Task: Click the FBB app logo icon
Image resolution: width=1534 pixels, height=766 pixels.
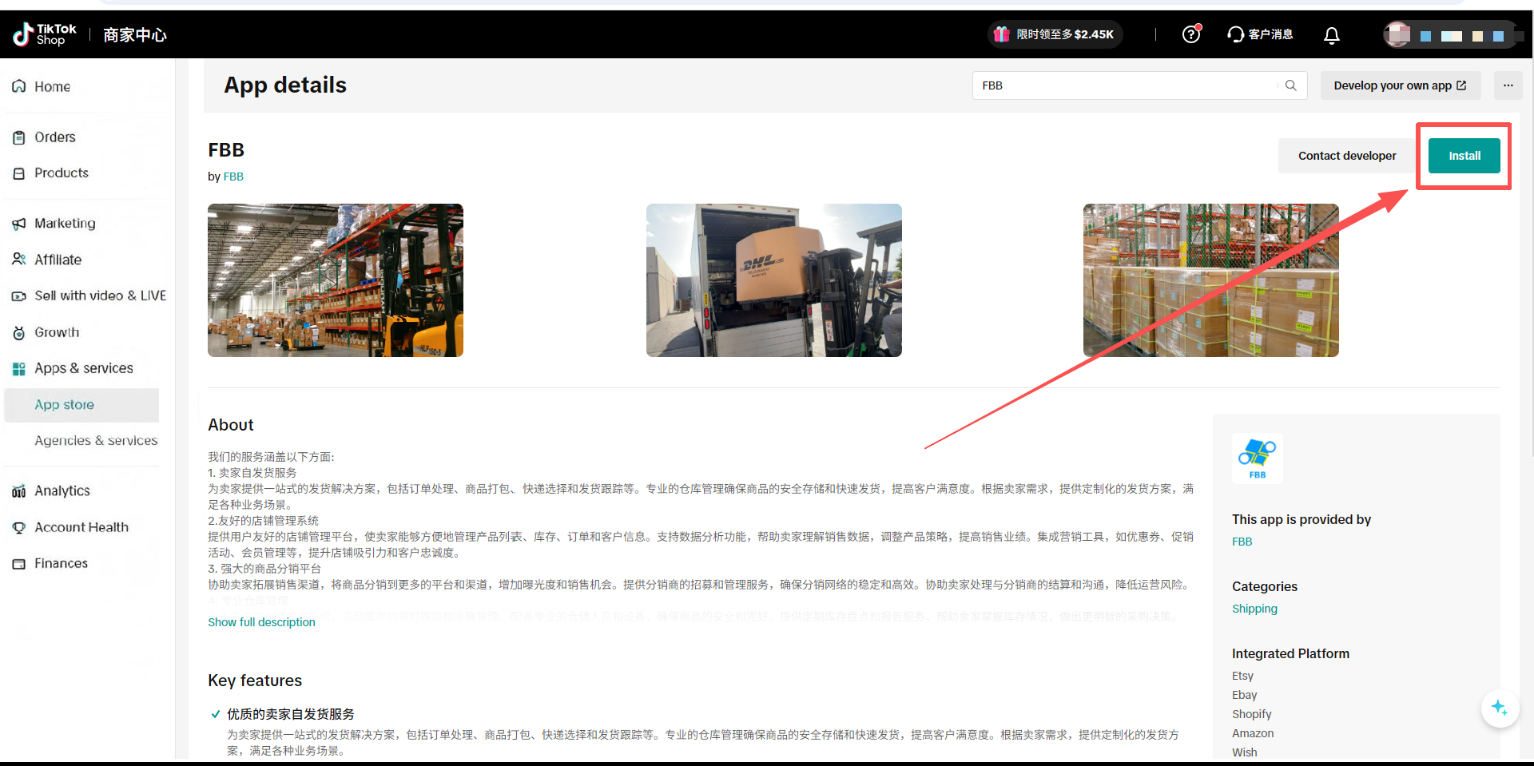Action: (1258, 458)
